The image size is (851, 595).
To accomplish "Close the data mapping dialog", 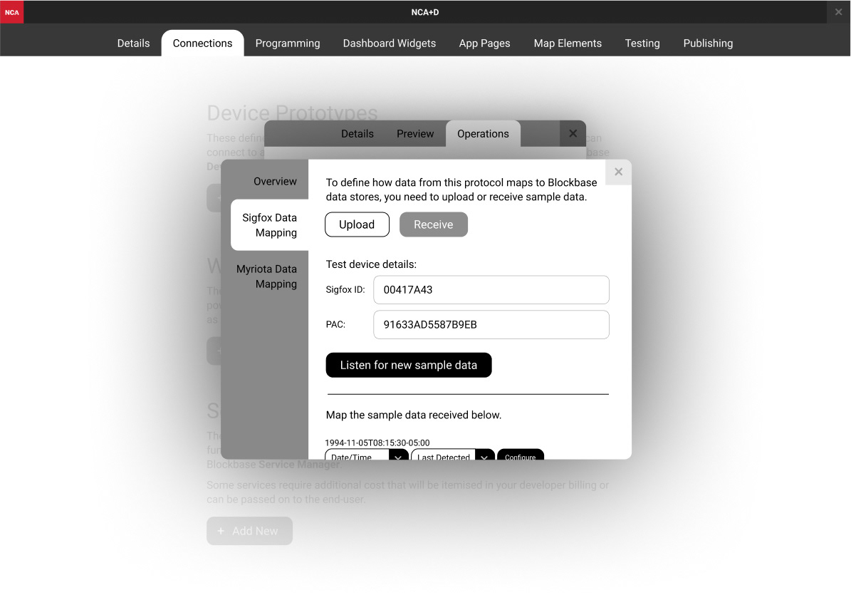I will (618, 172).
